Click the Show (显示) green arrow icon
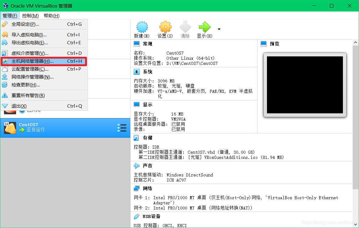The width and height of the screenshot is (359, 228). (x=205, y=27)
